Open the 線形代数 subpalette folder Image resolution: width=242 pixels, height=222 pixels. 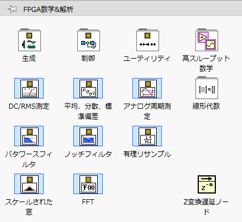(207, 88)
